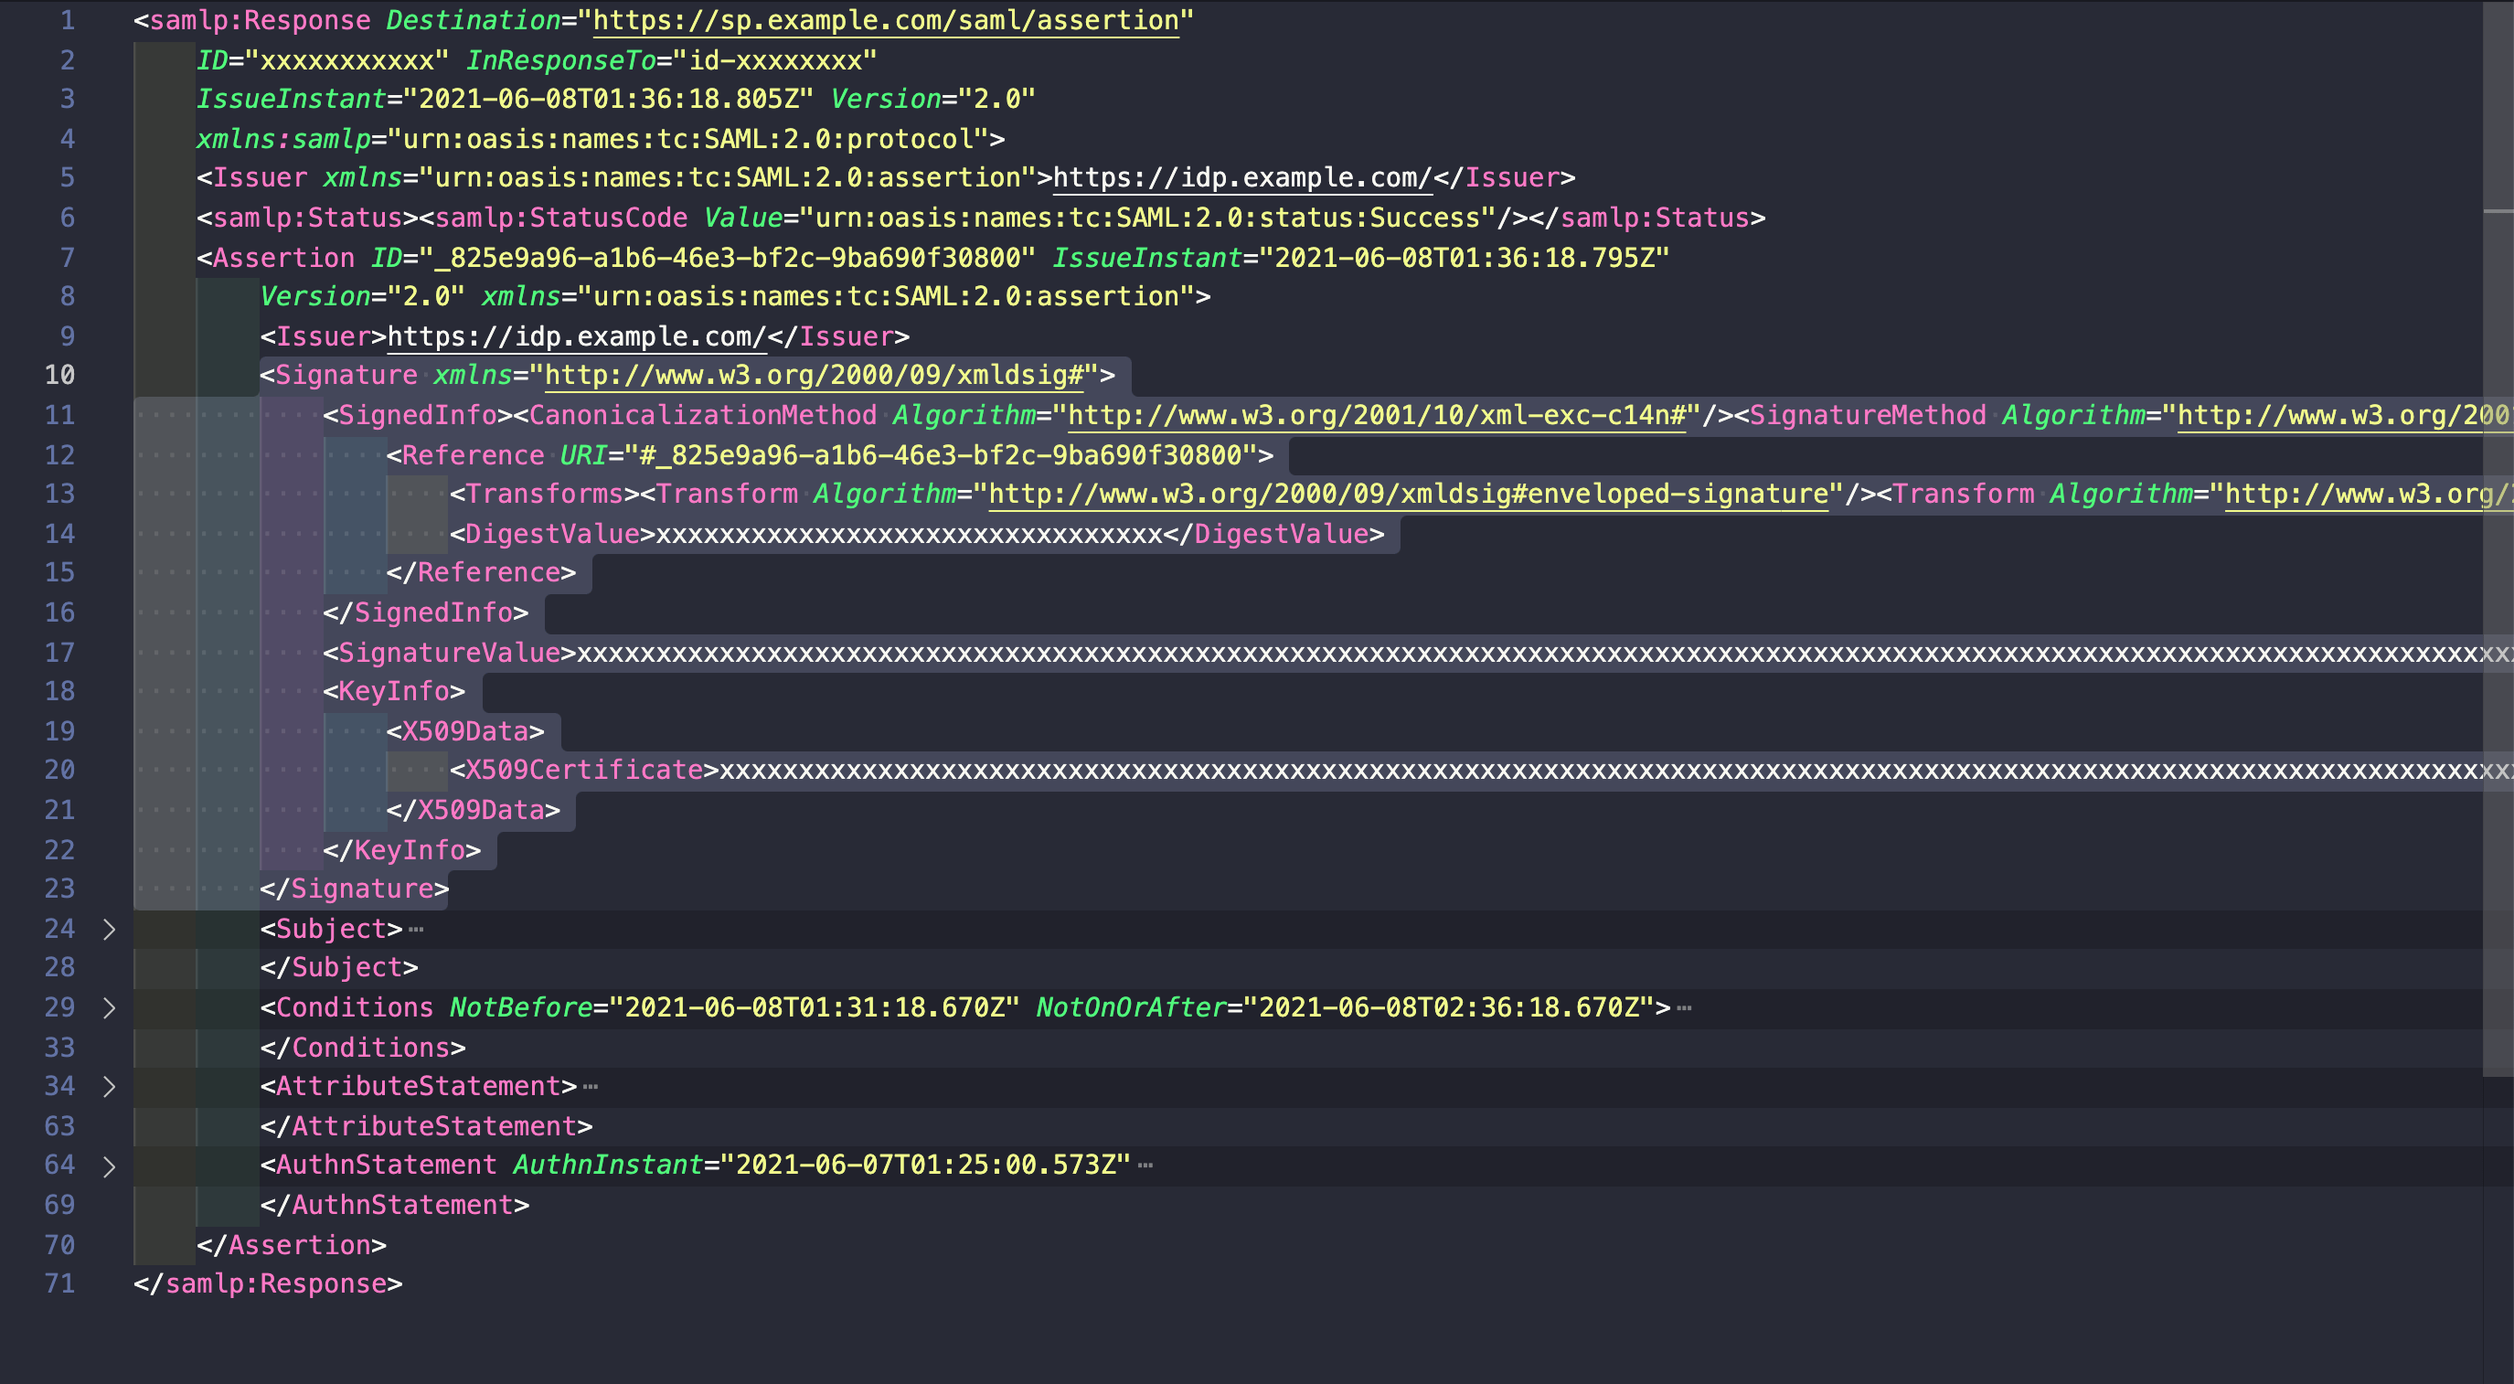Screen dimensions: 2514x1384
Task: Unfold the AttributeStatement section chevron
Action: coord(110,1086)
